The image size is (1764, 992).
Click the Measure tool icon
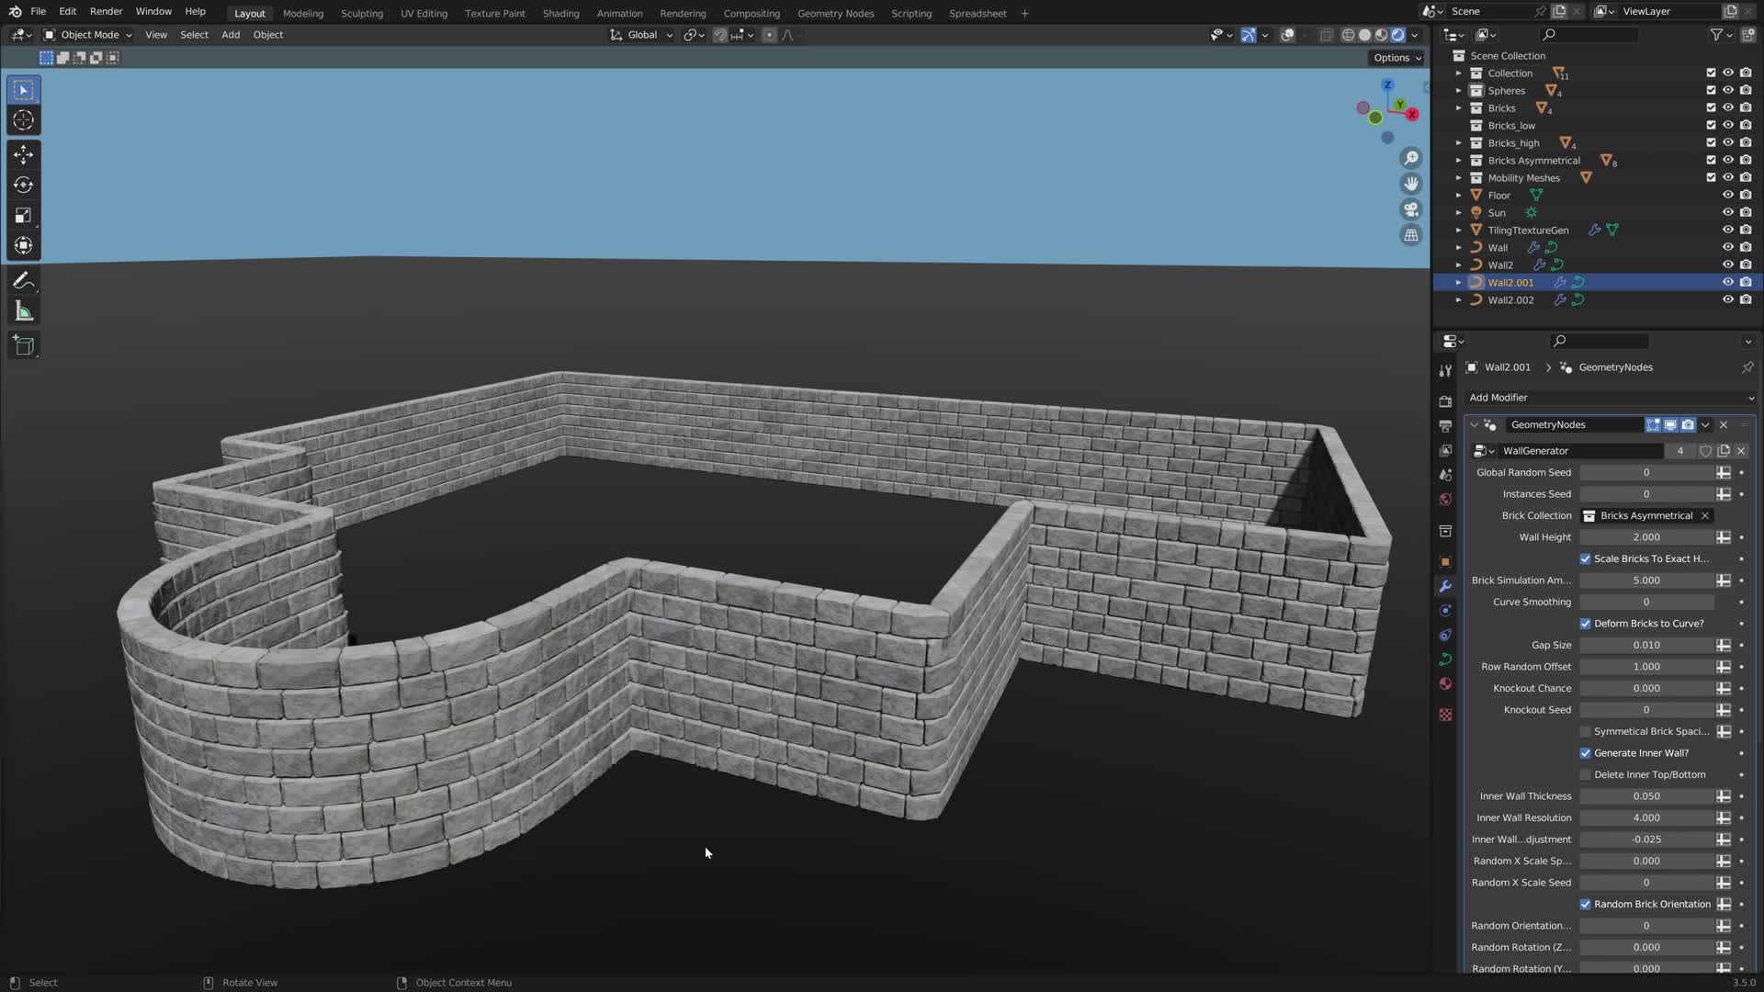pyautogui.click(x=23, y=312)
